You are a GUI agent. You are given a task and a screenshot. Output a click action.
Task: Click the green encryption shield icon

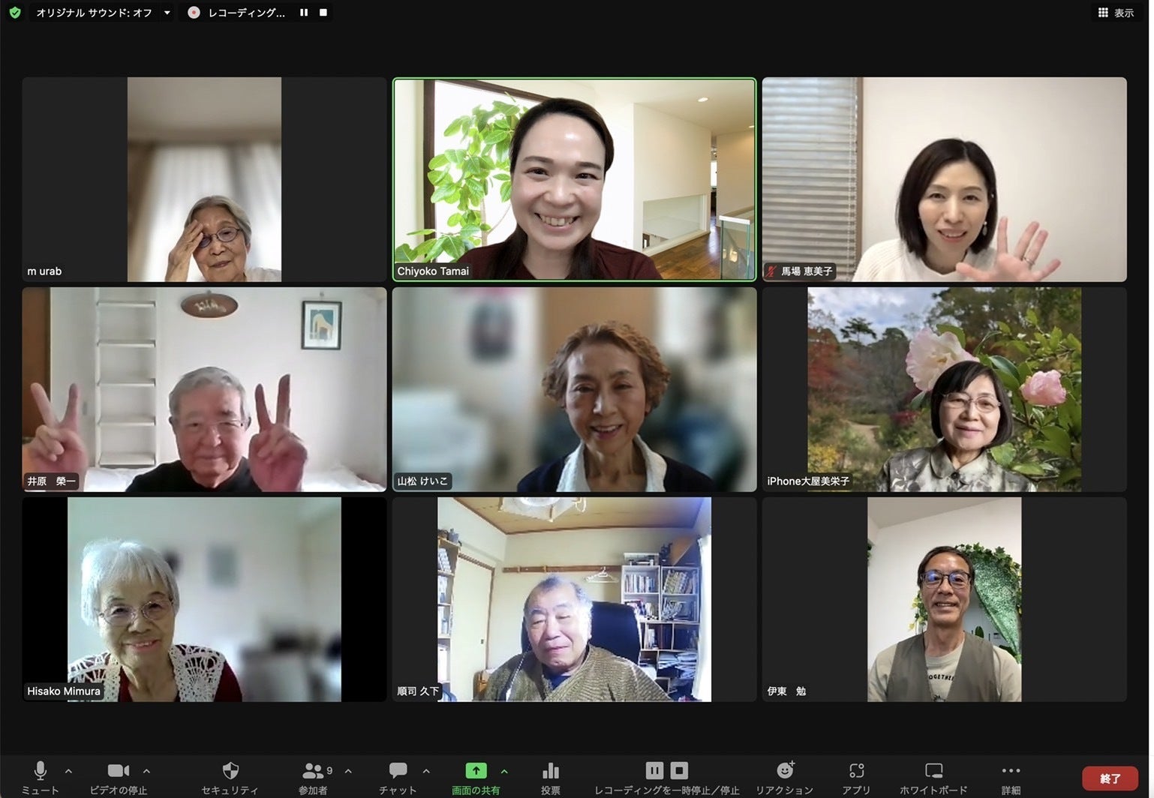[x=14, y=13]
